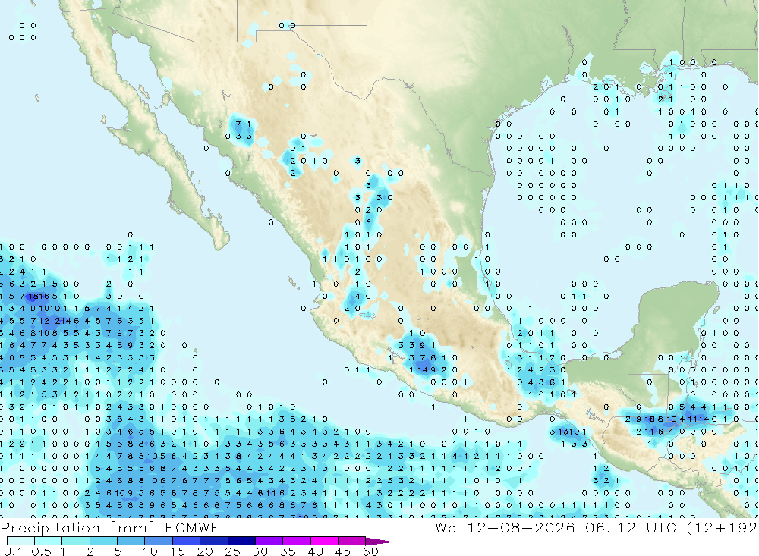759x556 pixels.
Task: Click the '50' legend tick label
Action: pyautogui.click(x=370, y=551)
